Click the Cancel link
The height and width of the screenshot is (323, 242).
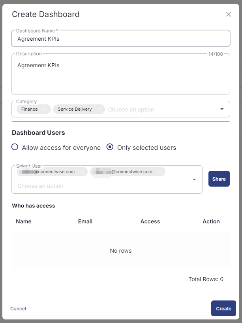pyautogui.click(x=18, y=309)
